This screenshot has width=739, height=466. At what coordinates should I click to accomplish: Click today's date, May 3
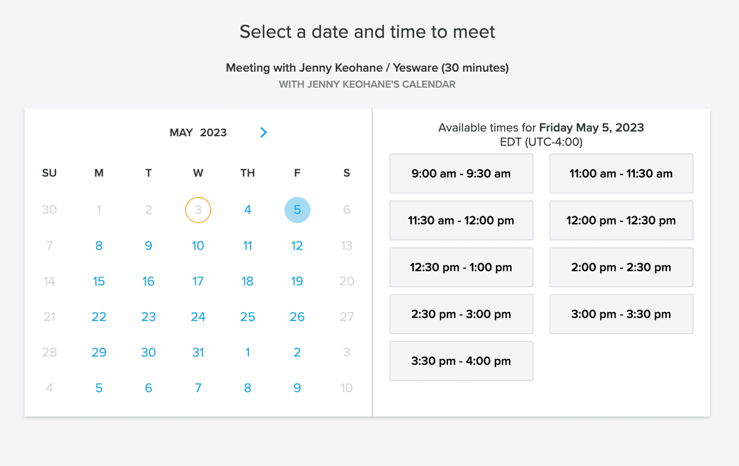click(x=198, y=210)
